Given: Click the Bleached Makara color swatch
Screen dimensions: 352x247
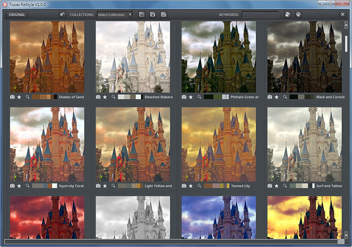Looking at the screenshot, I should (130, 97).
